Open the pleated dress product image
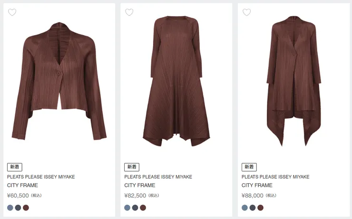The image size is (352, 219). (176, 81)
